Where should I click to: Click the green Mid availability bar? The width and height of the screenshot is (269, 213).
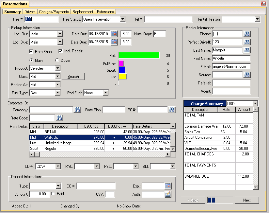point(139,55)
